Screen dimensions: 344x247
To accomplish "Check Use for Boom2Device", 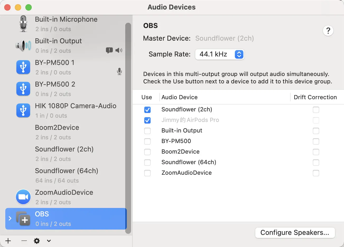I will 147,152.
